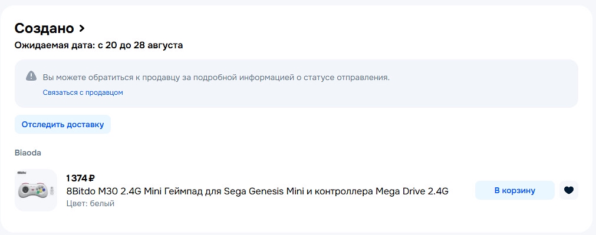Click the warning triangle icon
Viewport: 596px width, 235px height.
[x=31, y=75]
